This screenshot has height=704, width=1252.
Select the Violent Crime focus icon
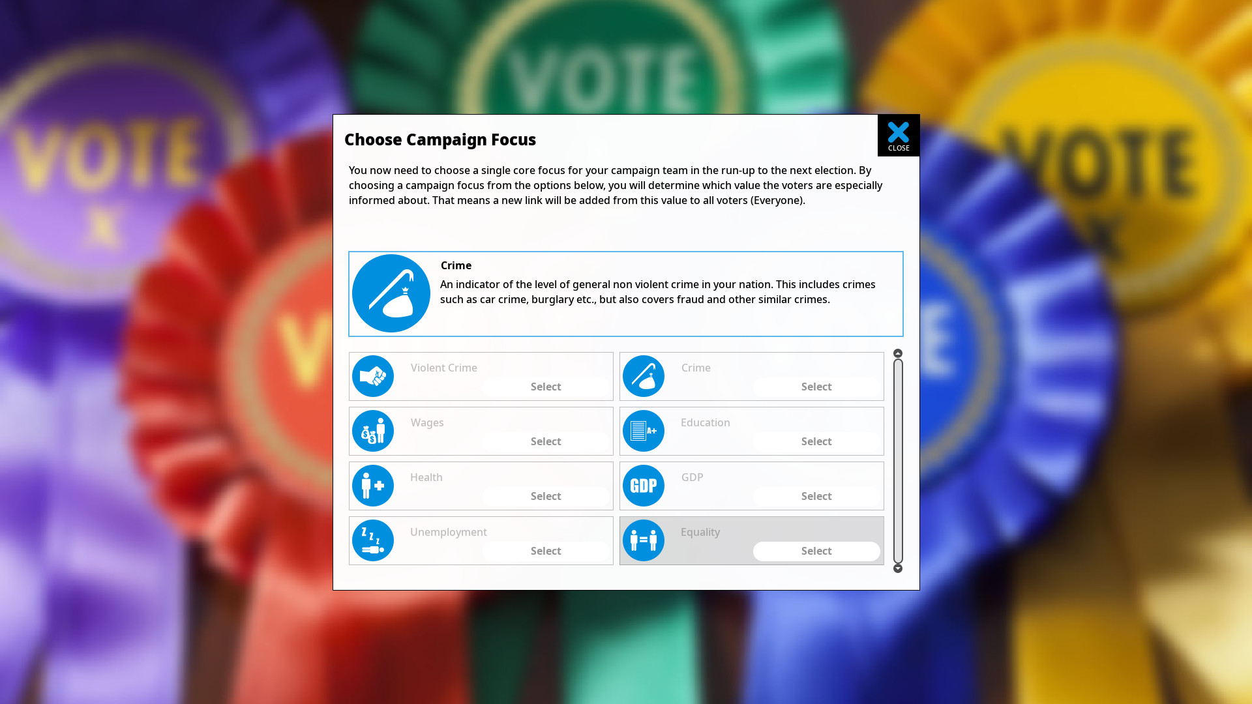tap(372, 375)
